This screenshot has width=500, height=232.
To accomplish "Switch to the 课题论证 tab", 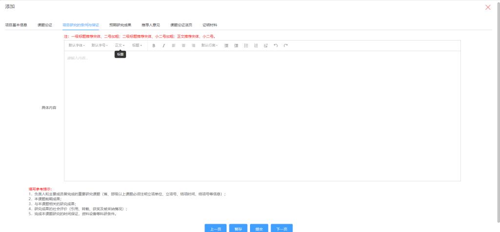I will tap(45, 24).
